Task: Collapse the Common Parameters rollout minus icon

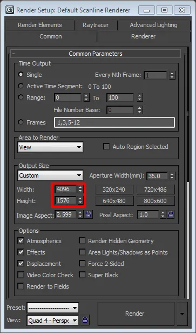Action: tap(13, 54)
